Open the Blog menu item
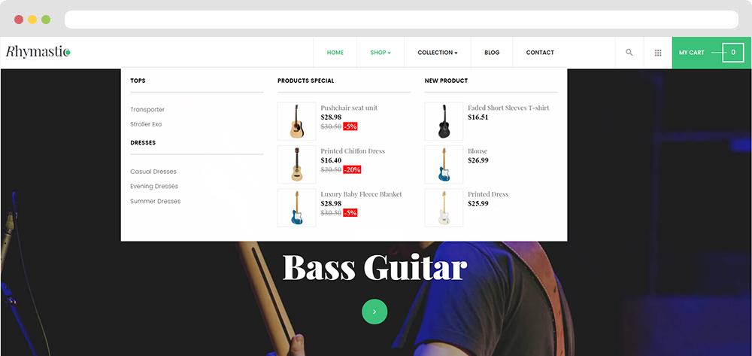 [492, 53]
